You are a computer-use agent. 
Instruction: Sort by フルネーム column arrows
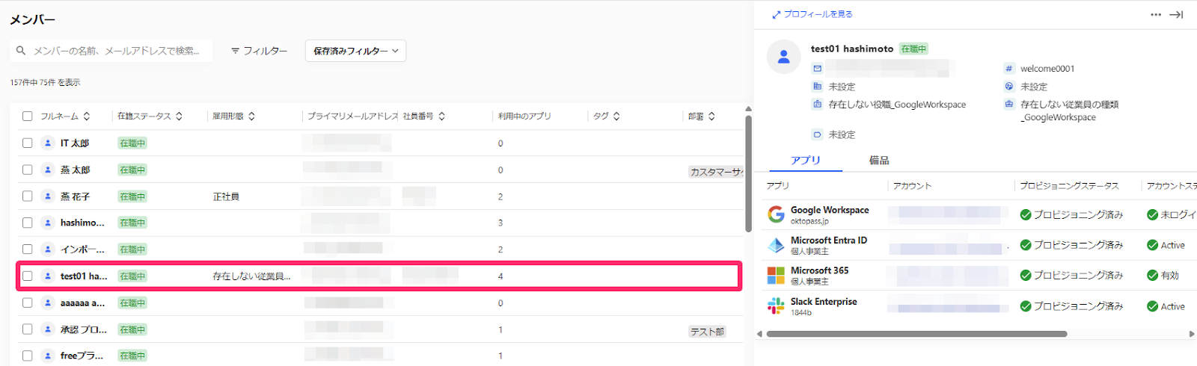pyautogui.click(x=87, y=117)
